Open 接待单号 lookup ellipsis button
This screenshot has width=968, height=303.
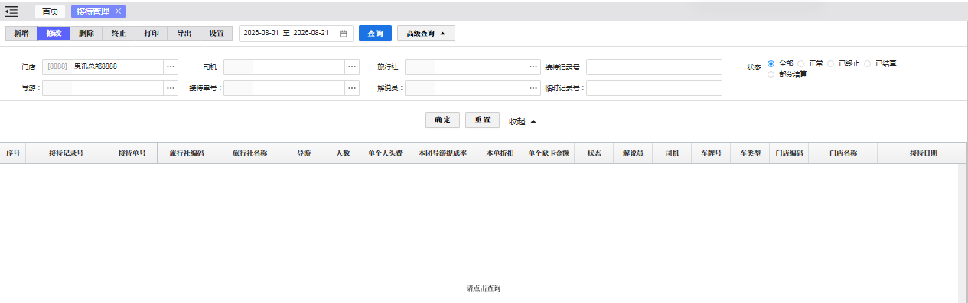[352, 88]
